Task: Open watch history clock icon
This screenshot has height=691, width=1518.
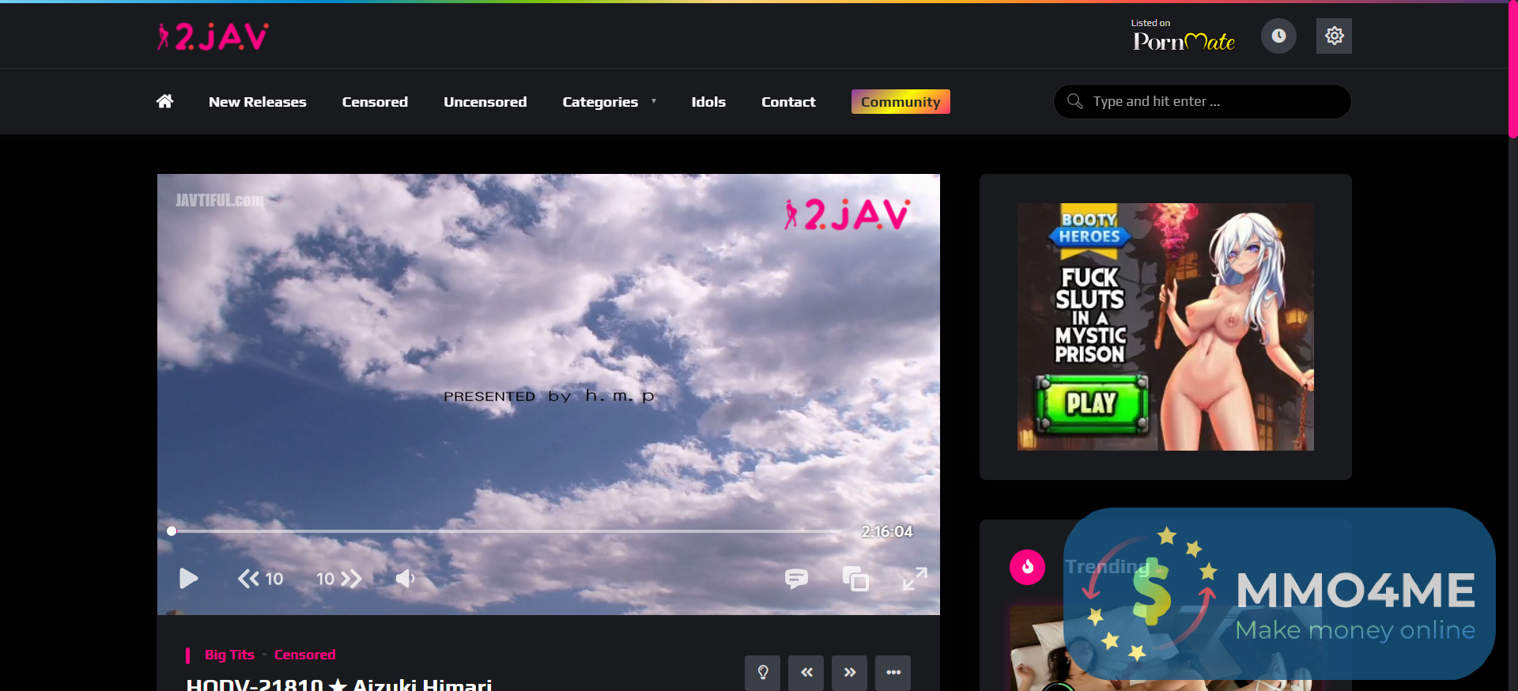Action: [1278, 36]
